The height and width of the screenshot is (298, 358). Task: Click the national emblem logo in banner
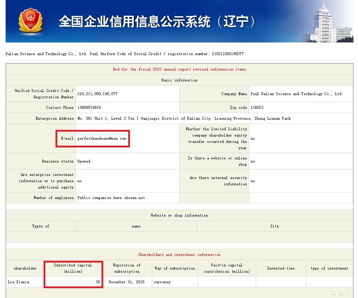pyautogui.click(x=31, y=21)
